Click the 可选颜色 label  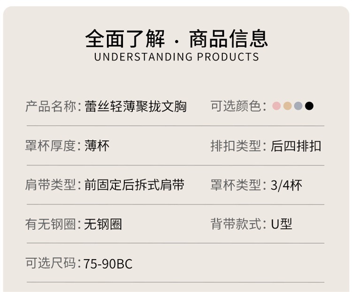coord(236,106)
